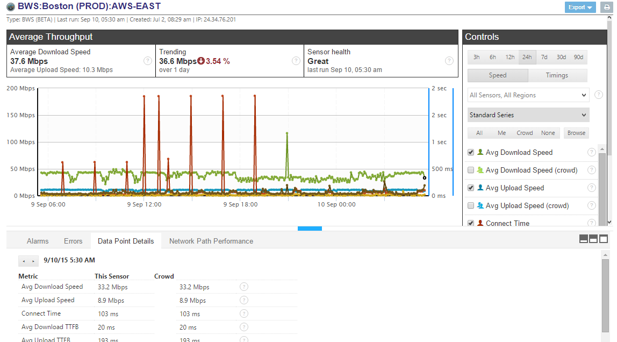Click the red Connect Time person icon

[480, 223]
